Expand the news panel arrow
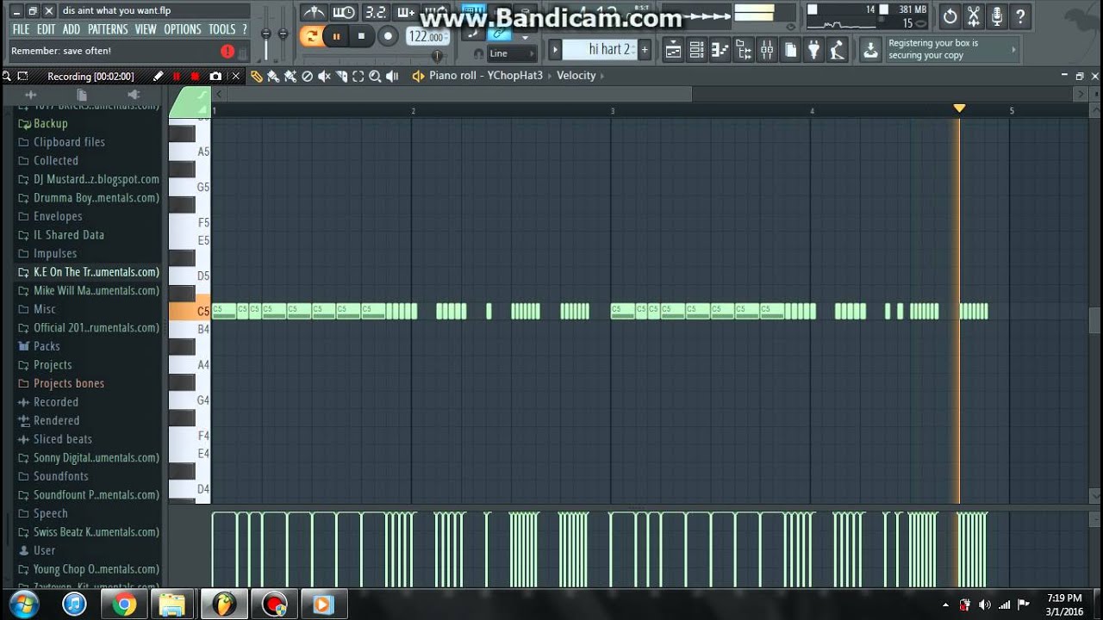This screenshot has height=620, width=1103. [x=1013, y=50]
